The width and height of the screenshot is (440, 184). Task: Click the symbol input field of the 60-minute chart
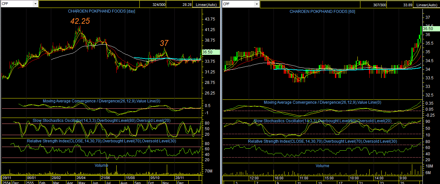point(238,4)
